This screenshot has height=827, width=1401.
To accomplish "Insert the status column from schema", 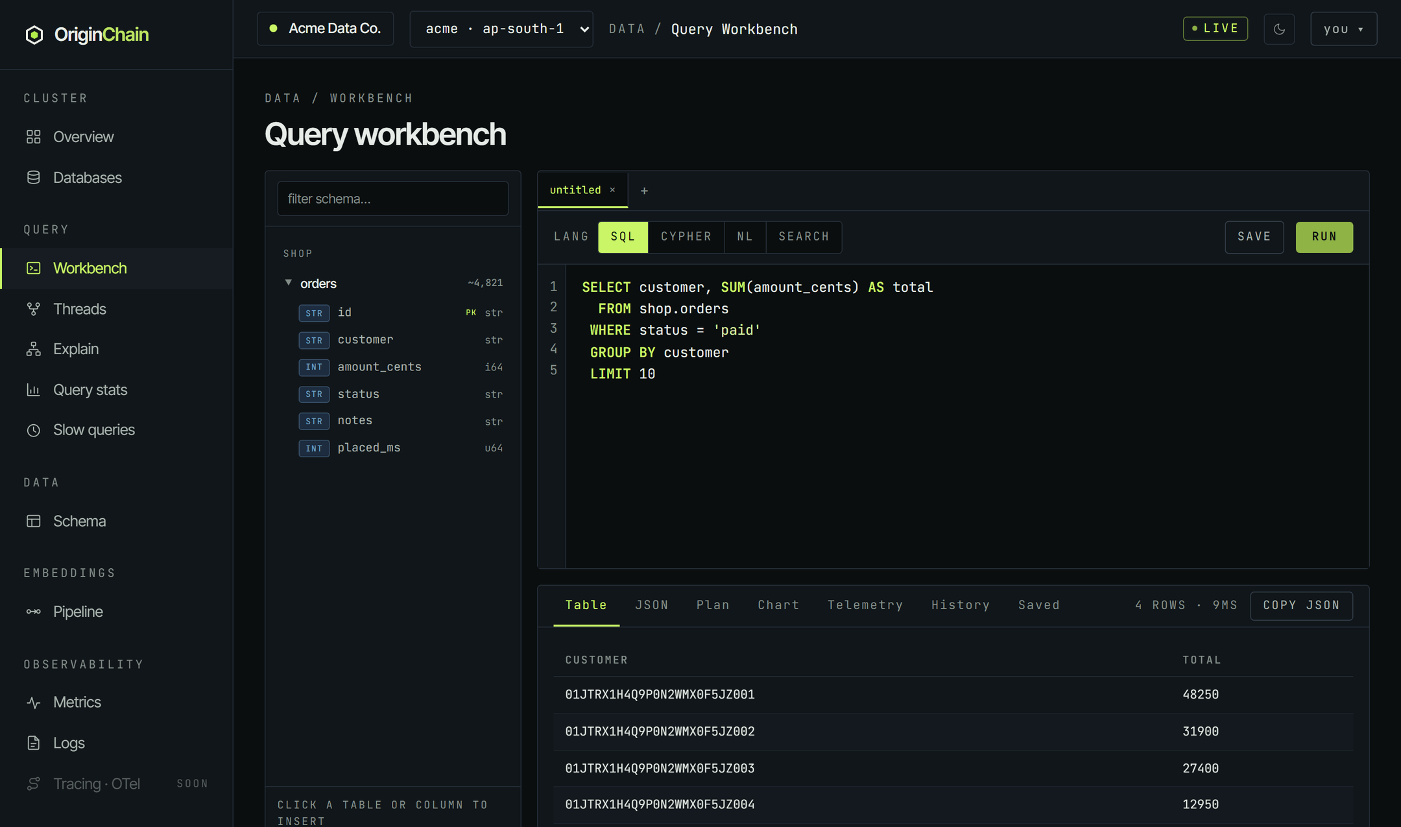I will [400, 394].
